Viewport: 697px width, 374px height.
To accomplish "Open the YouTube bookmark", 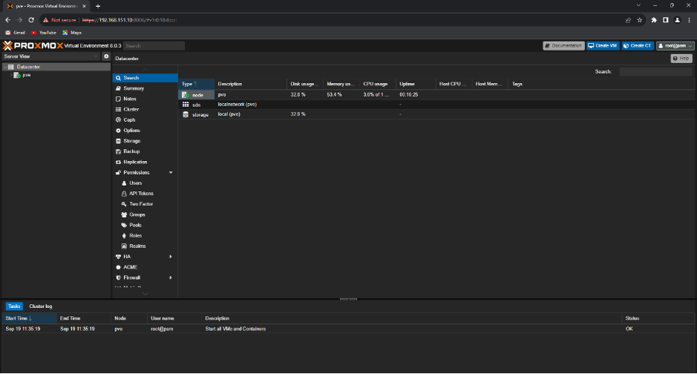I will click(44, 33).
